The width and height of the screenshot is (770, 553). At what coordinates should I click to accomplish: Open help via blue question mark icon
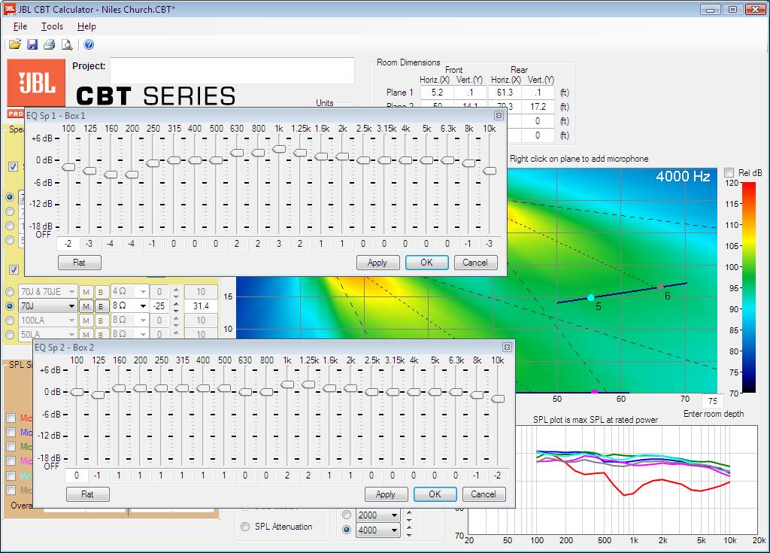point(89,44)
